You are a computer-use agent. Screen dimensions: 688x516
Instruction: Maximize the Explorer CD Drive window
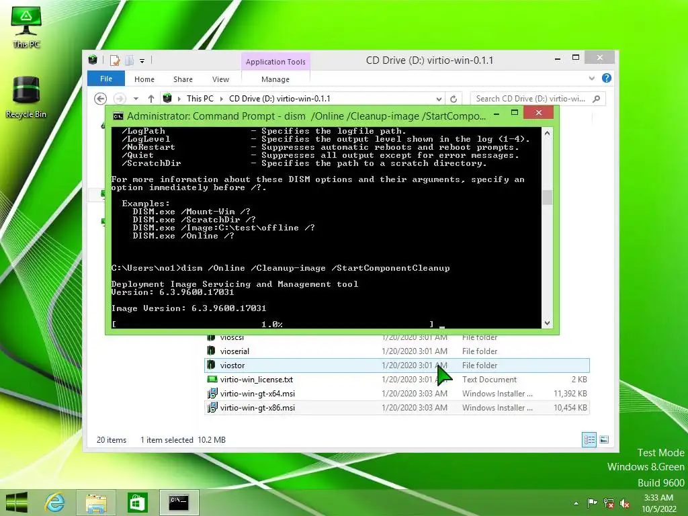coord(576,58)
